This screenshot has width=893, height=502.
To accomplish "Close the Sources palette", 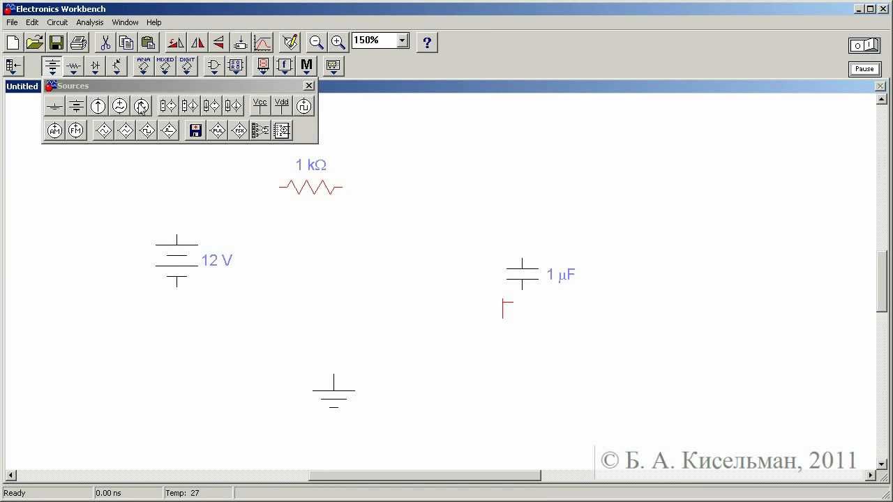I will point(309,86).
